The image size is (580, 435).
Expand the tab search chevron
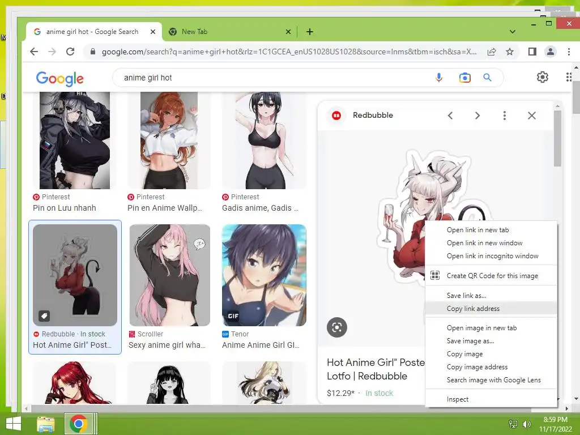tap(512, 32)
